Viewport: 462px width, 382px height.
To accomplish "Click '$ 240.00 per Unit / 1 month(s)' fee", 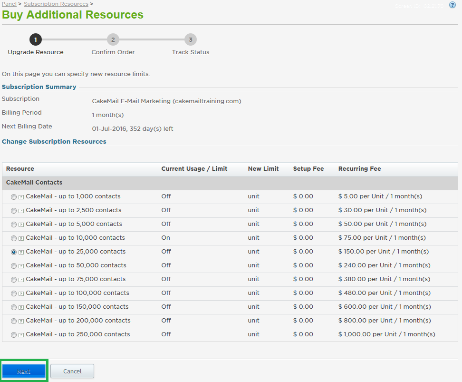I will coord(384,265).
